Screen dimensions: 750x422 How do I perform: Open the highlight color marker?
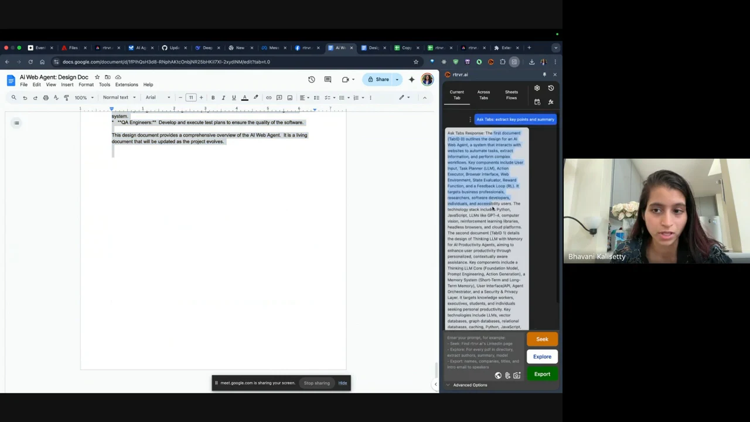[255, 98]
